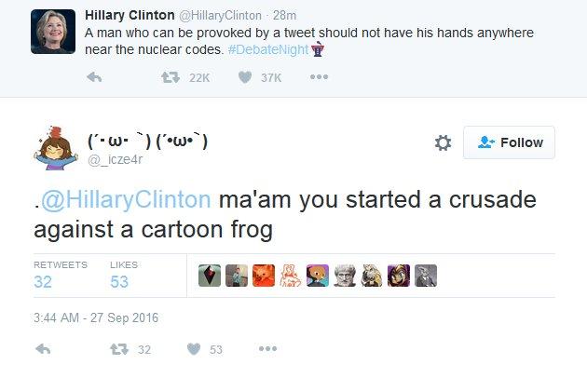587x378 pixels.
Task: Open the @HillaryClinton mention in the reply
Action: pyautogui.click(x=126, y=199)
